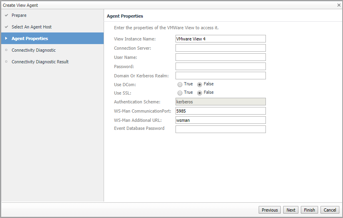Jump to Connectivity Diagnostic step

pyautogui.click(x=33, y=50)
